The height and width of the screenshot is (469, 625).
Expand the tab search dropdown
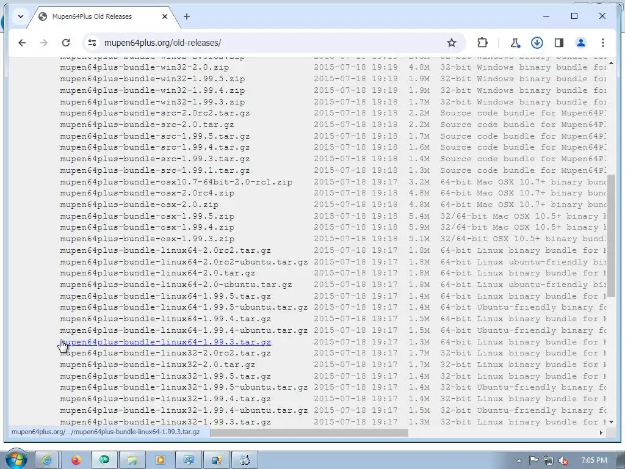[21, 16]
